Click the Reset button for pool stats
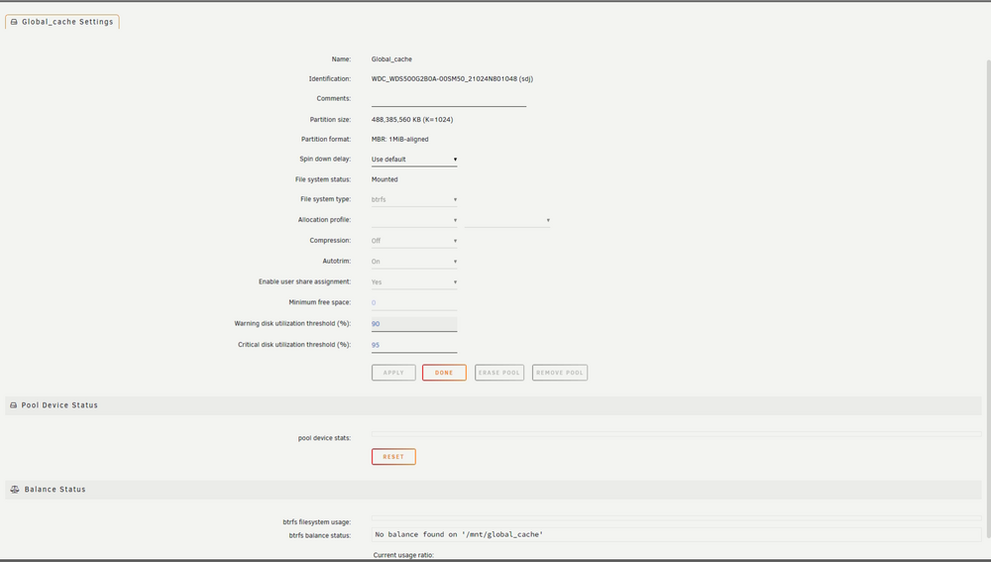Viewport: 991px width, 562px height. pos(393,456)
